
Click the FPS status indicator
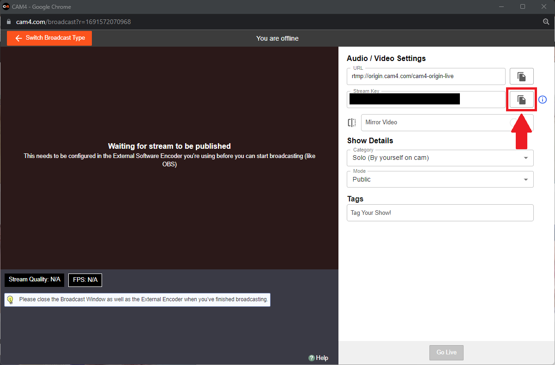[x=85, y=280]
